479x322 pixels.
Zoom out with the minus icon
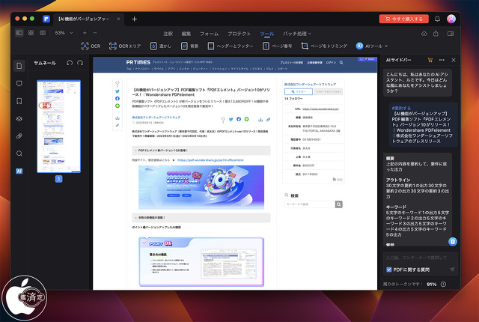[x=95, y=33]
